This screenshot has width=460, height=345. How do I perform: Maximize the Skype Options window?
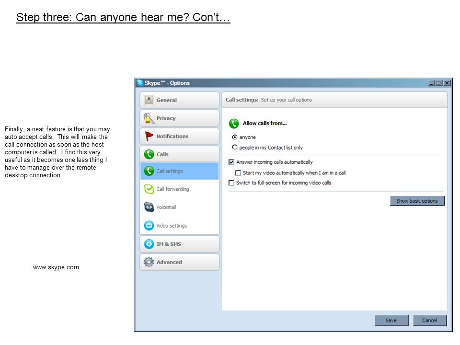click(439, 83)
